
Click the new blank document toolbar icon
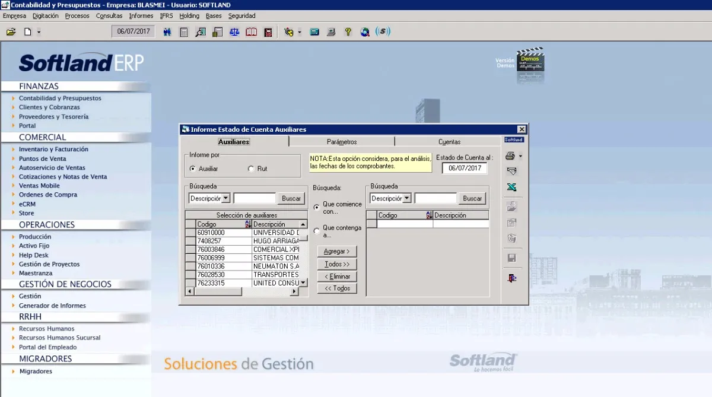[27, 31]
